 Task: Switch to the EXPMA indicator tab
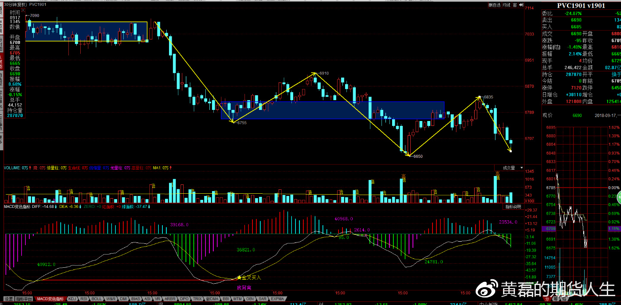278,299
